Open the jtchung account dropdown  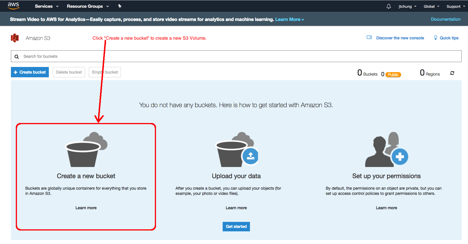[x=407, y=6]
